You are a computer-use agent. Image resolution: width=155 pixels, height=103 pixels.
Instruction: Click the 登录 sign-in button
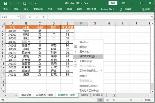click(x=113, y=3)
